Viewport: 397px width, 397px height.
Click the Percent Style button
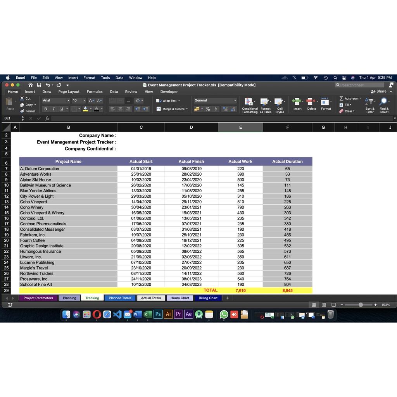tap(207, 109)
